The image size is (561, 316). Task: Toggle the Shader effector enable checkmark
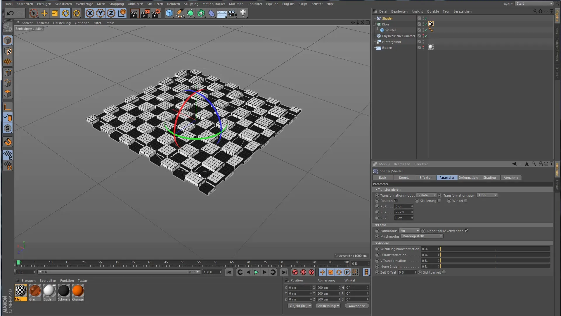(x=426, y=18)
